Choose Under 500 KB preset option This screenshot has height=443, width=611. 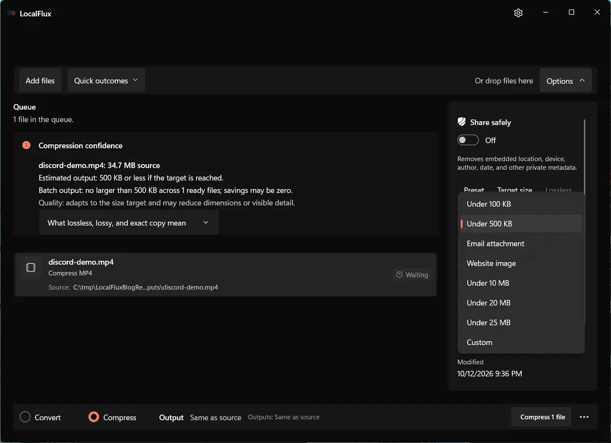pos(521,224)
